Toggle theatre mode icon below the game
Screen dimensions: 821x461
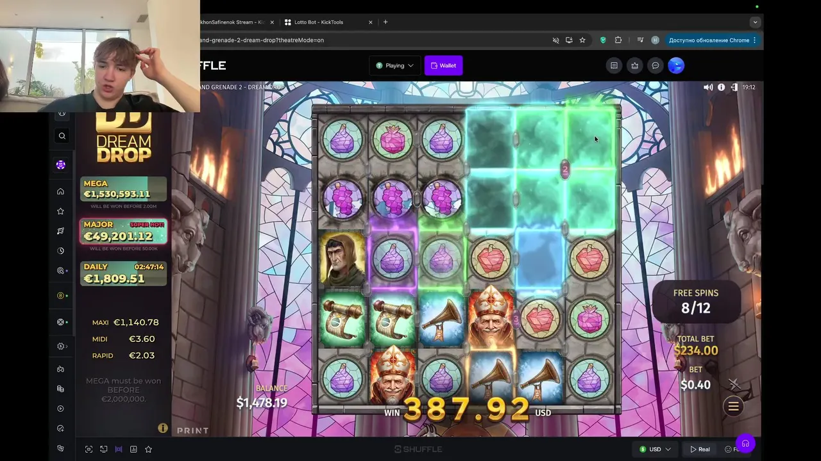click(119, 449)
